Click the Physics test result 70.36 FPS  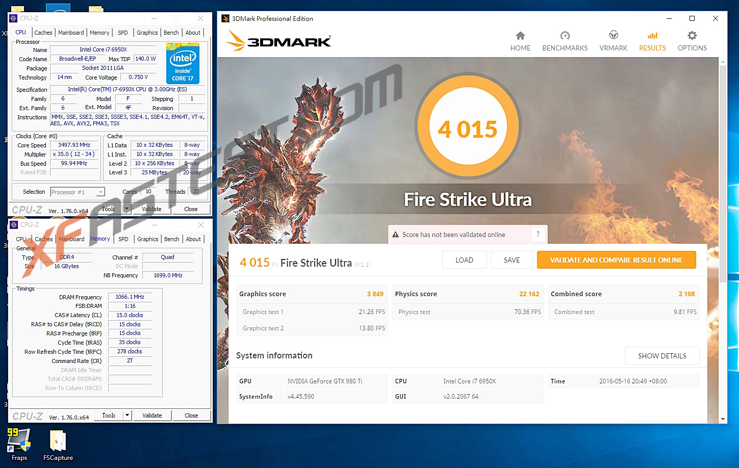tap(527, 312)
